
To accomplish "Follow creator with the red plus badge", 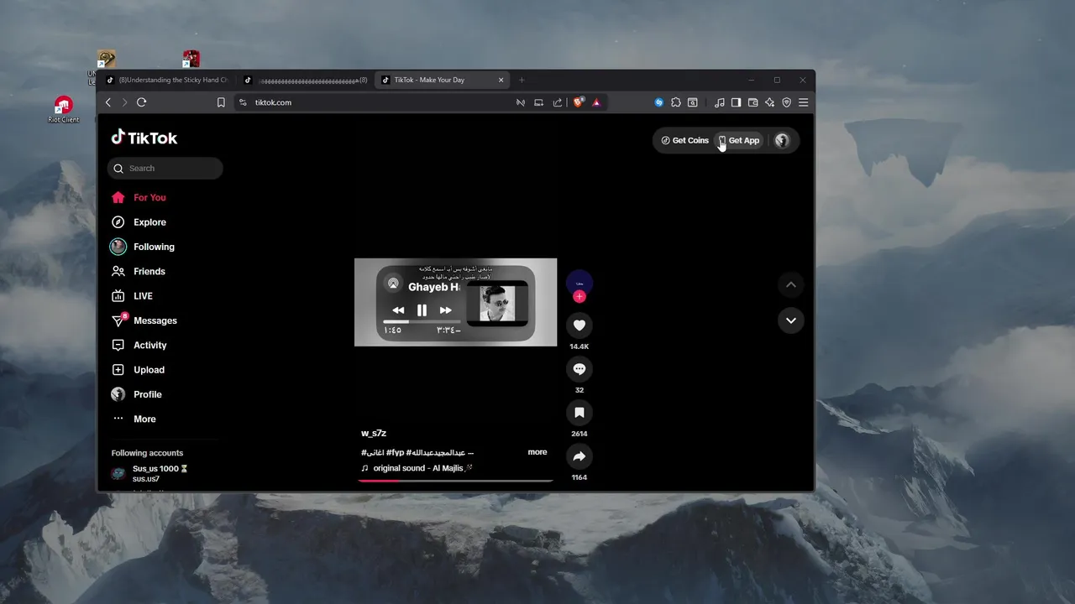I will point(579,296).
